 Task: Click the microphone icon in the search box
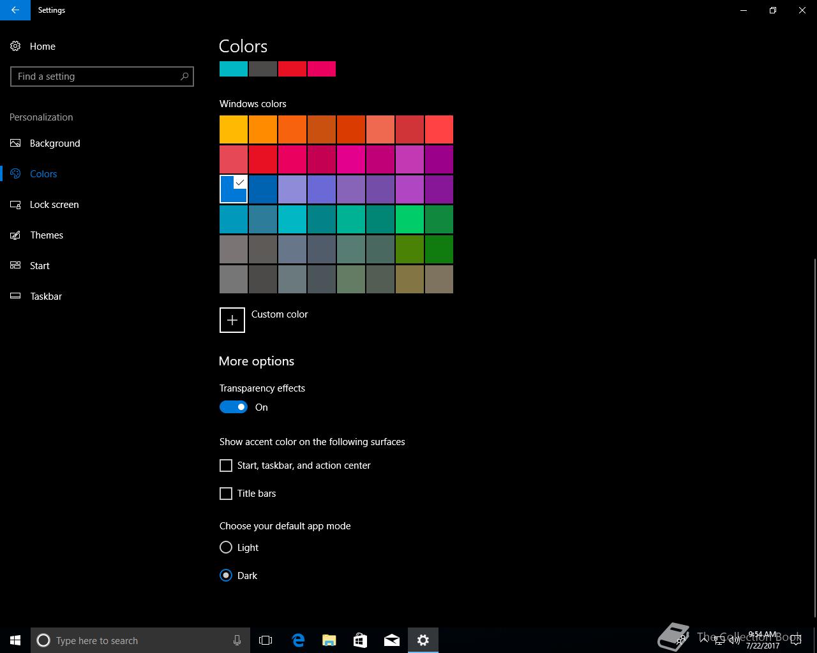pyautogui.click(x=237, y=640)
